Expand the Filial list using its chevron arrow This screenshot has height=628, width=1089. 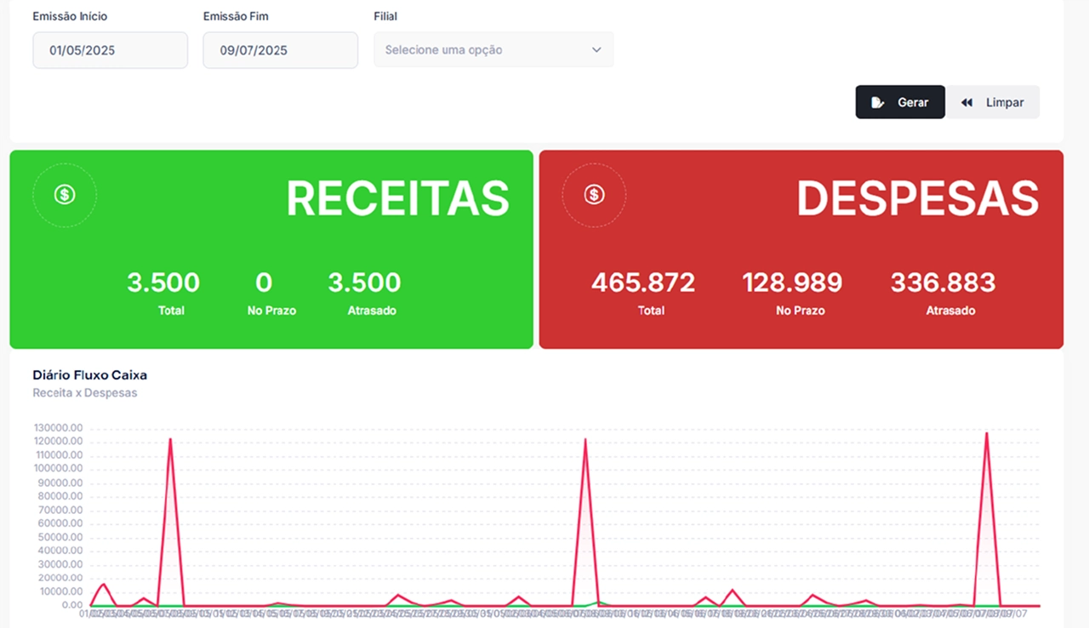point(596,50)
